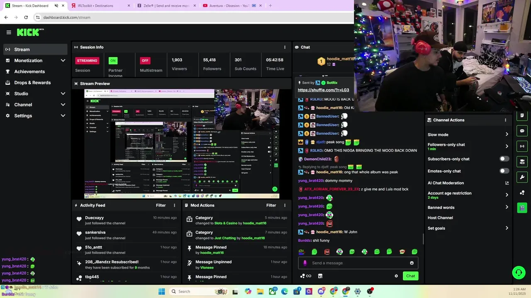The height and width of the screenshot is (298, 531).
Task: Open Account age restriction options
Action: [468, 195]
